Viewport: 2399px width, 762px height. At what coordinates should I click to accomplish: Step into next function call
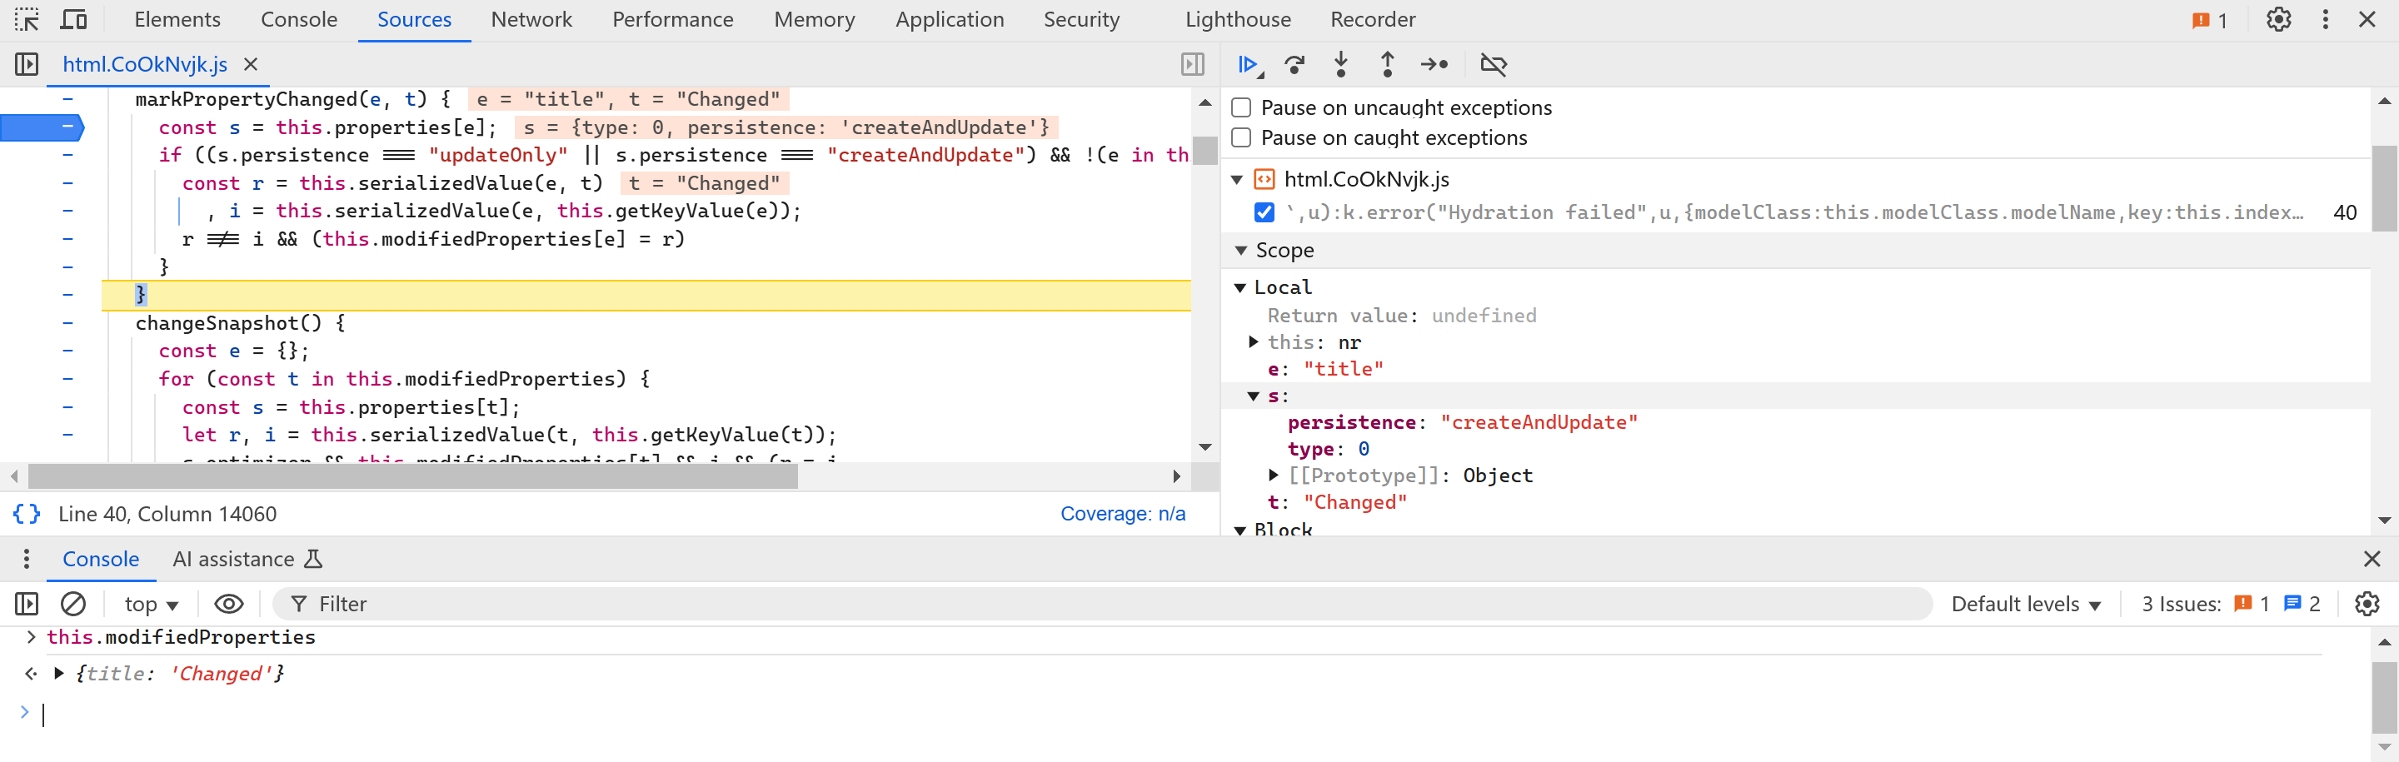(x=1341, y=64)
